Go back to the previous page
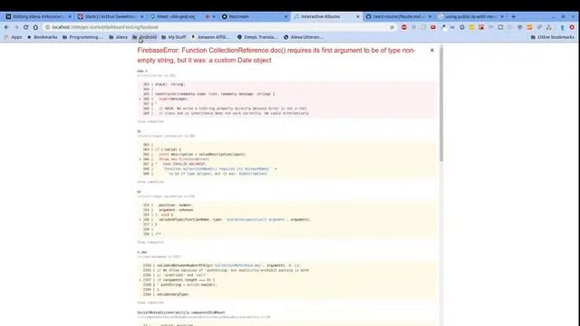Viewport: 580px width, 326px height. [6, 27]
